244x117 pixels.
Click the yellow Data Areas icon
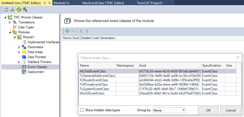24,52
